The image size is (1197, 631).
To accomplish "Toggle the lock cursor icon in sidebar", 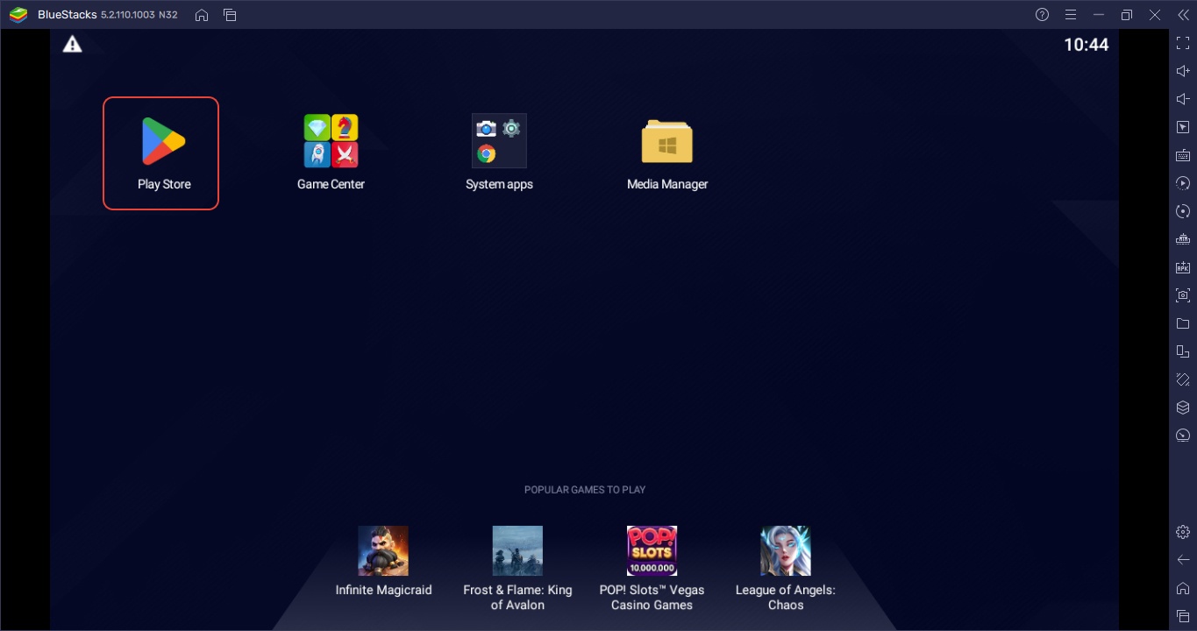I will coord(1183,128).
